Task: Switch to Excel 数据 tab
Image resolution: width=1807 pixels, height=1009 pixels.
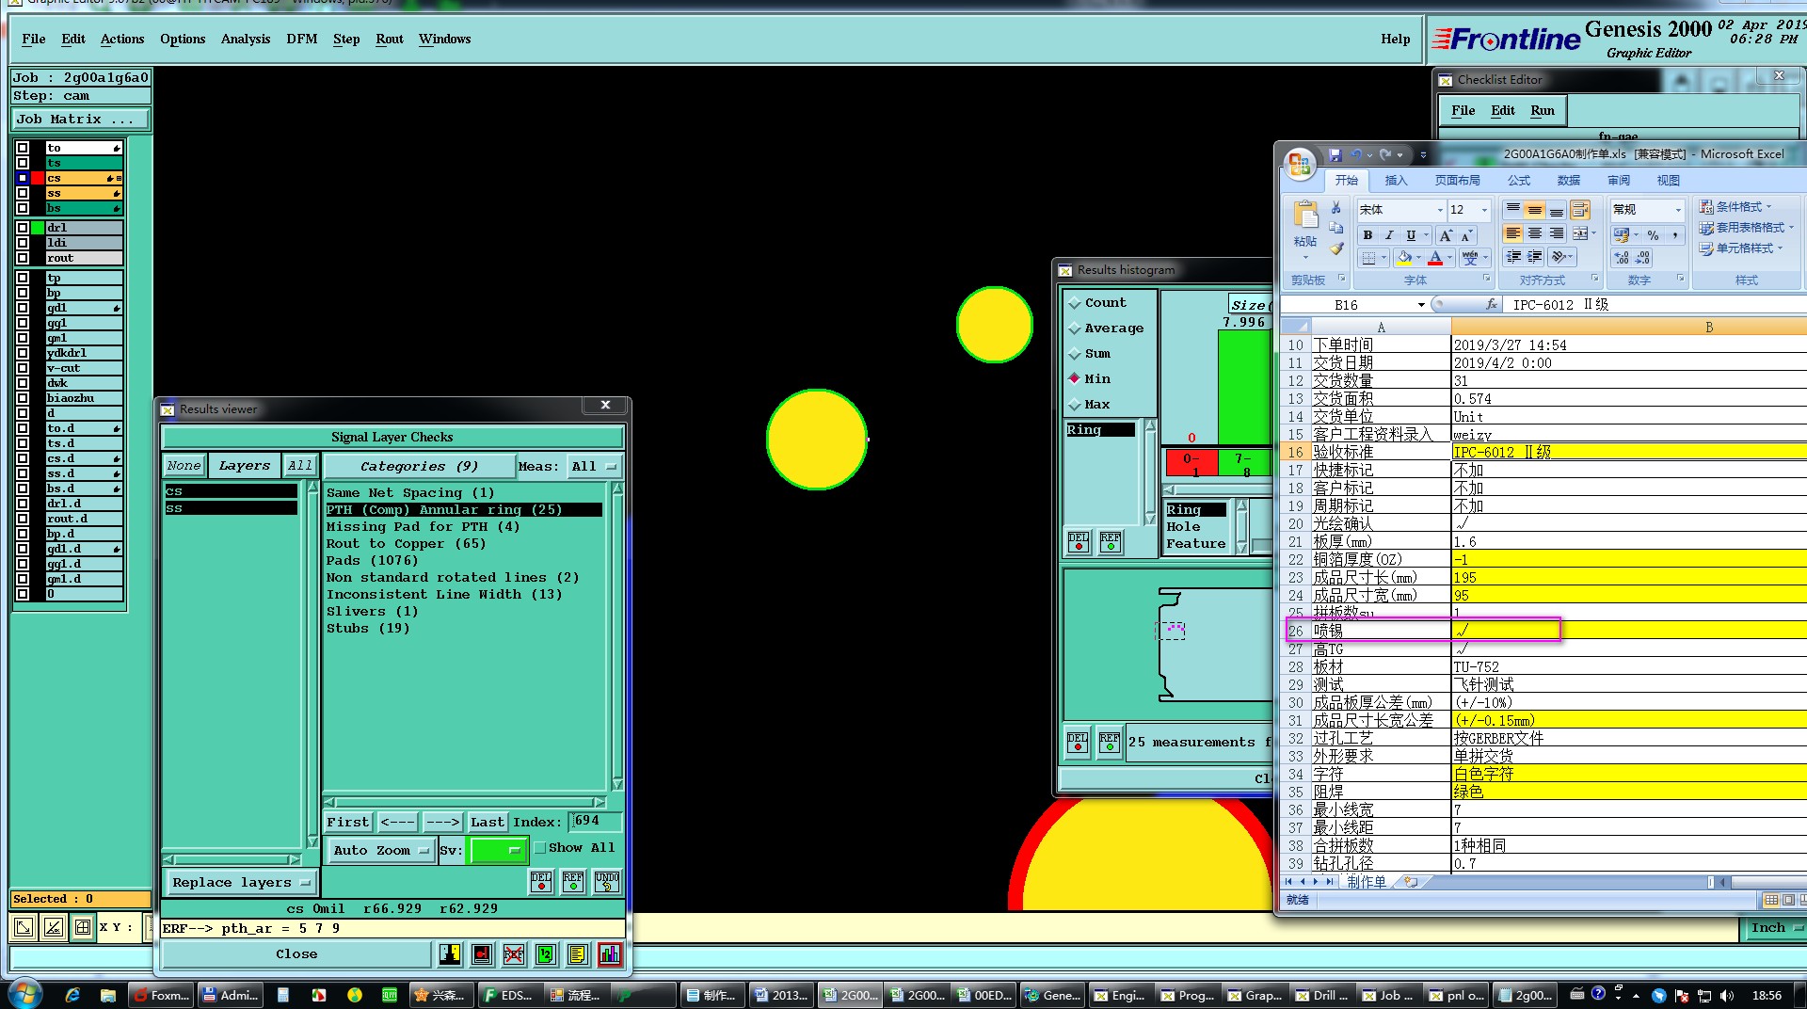Action: click(x=1569, y=181)
